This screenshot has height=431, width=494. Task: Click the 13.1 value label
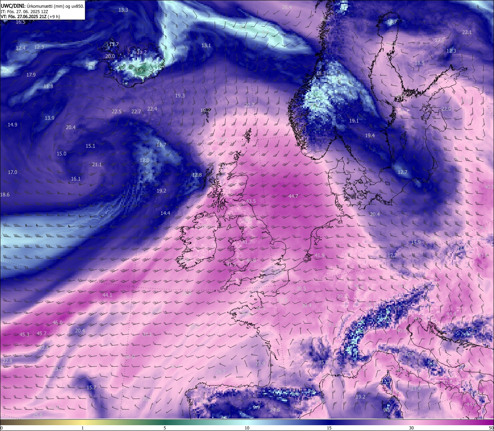[206, 46]
